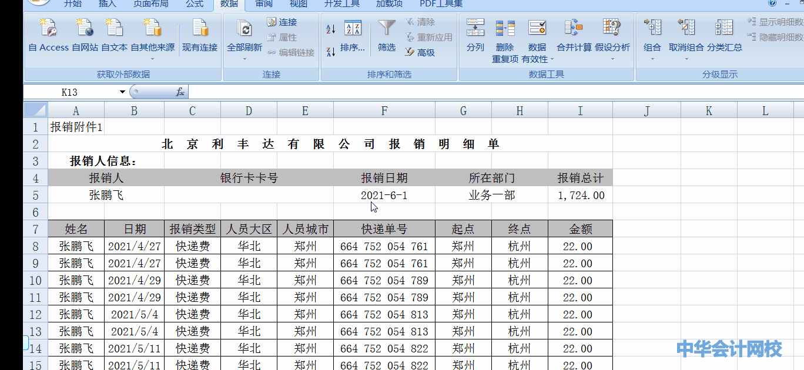The width and height of the screenshot is (804, 370).
Task: Click 删除重复项 remove duplicates icon
Action: point(505,28)
